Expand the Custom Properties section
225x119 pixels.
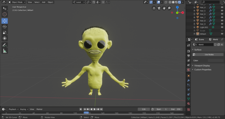tap(202, 70)
